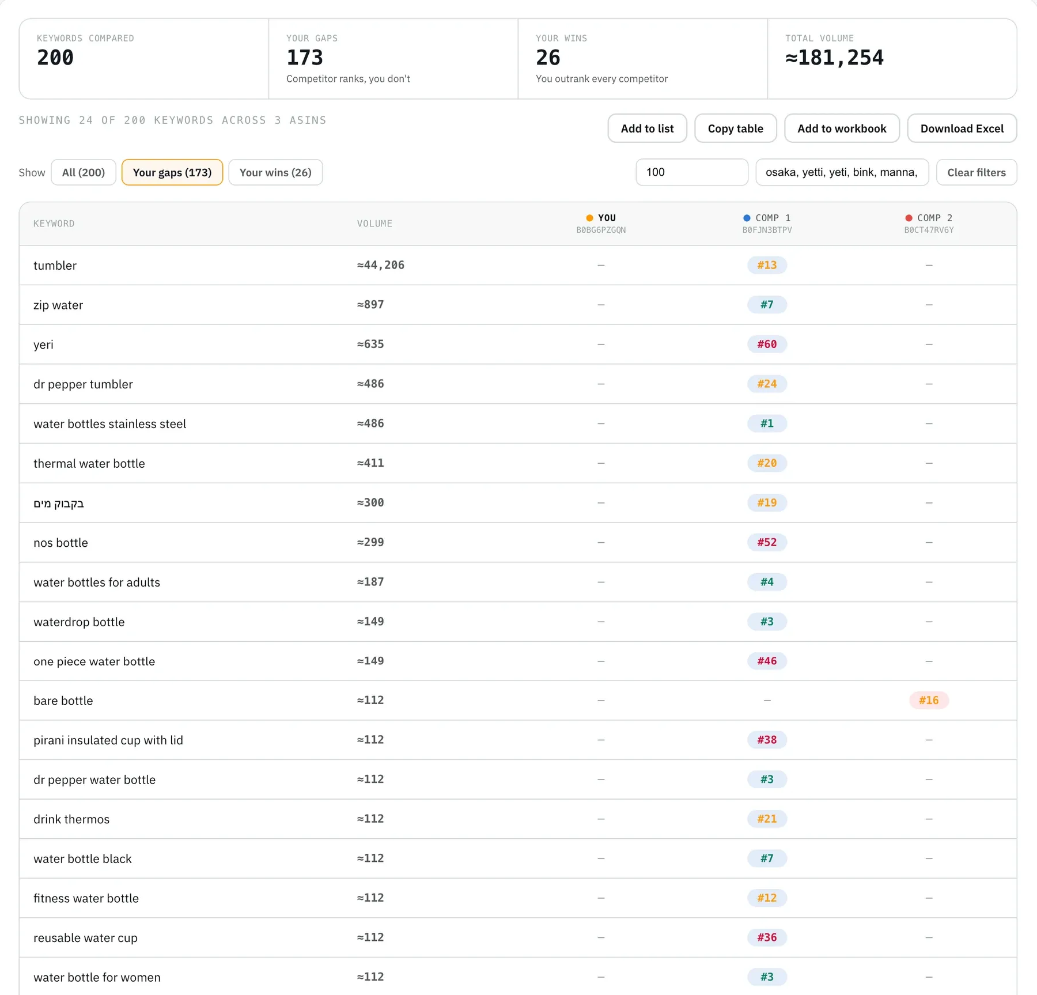Click rank #12 for fitness water bottle
The image size is (1037, 995).
point(767,898)
